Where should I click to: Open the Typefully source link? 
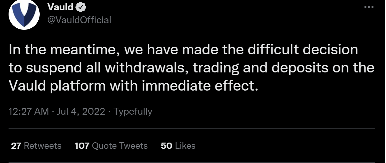click(133, 112)
